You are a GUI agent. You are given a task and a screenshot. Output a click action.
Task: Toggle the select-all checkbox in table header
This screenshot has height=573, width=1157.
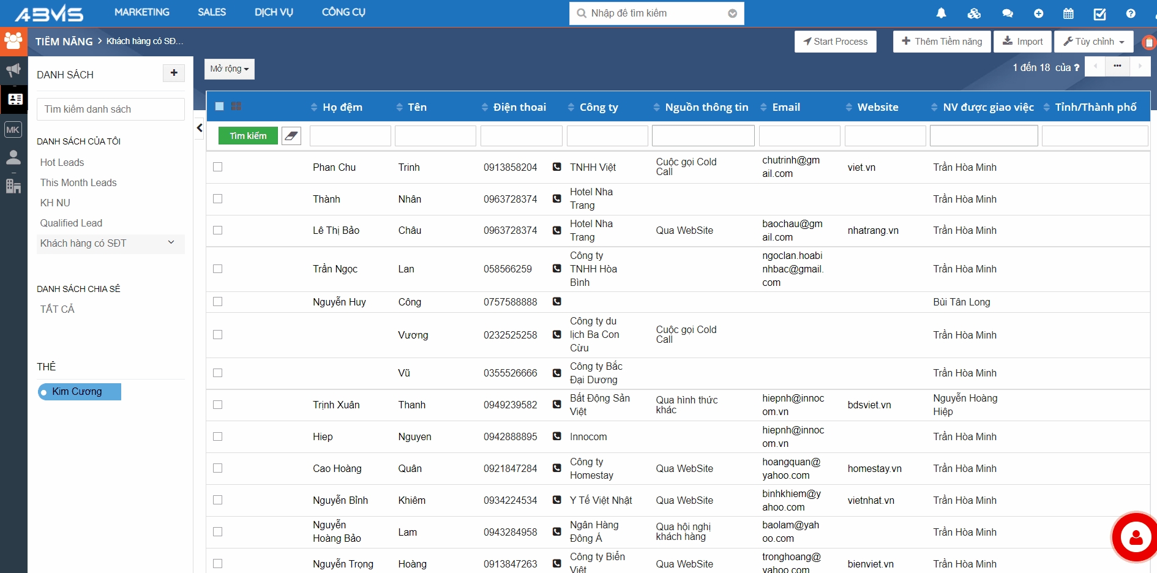(x=220, y=107)
